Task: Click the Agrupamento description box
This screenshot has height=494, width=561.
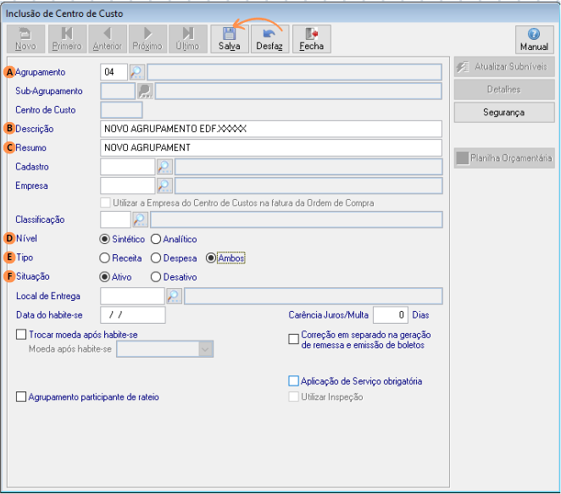Action: coord(294,72)
